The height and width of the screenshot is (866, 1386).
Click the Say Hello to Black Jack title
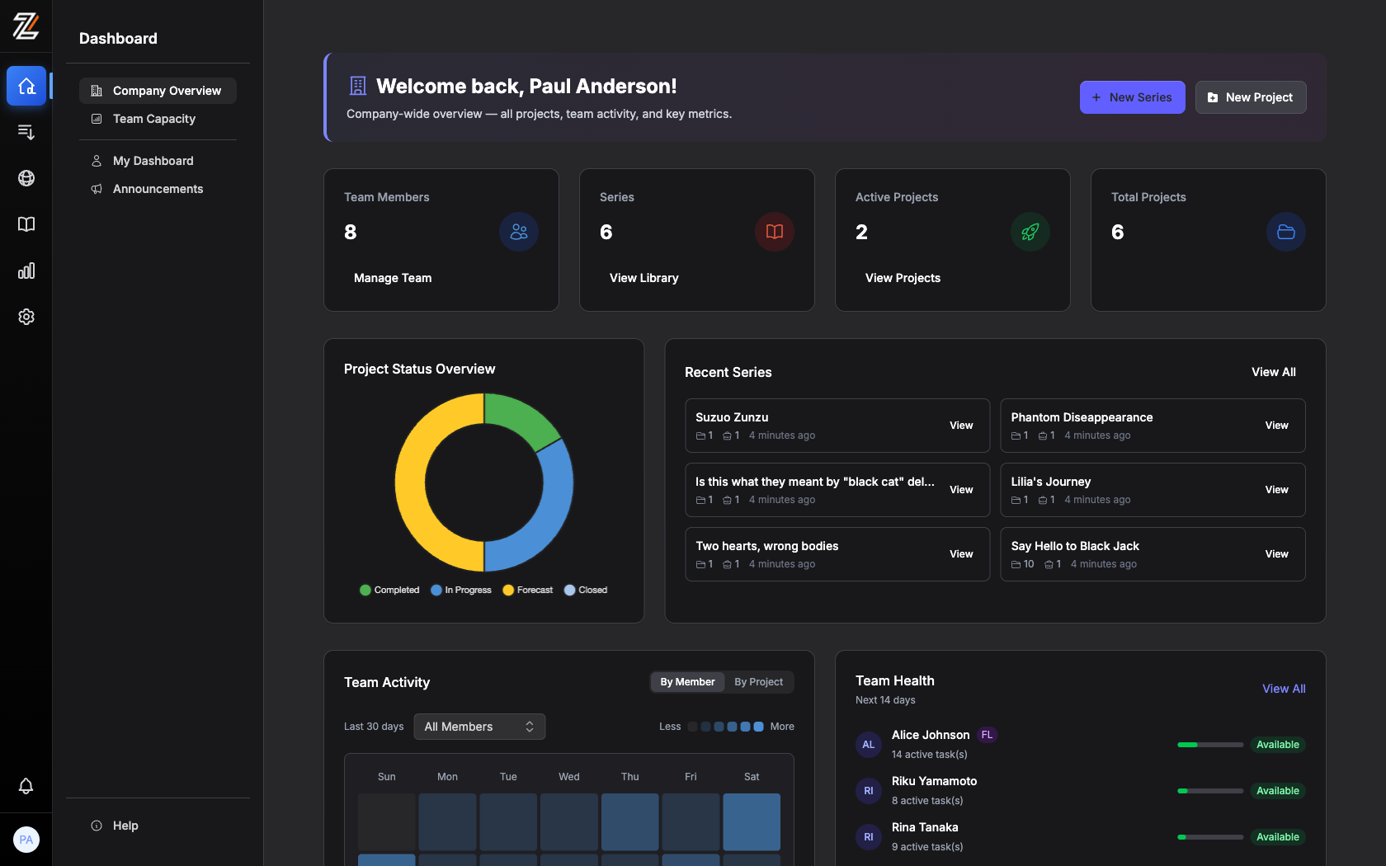[1075, 546]
